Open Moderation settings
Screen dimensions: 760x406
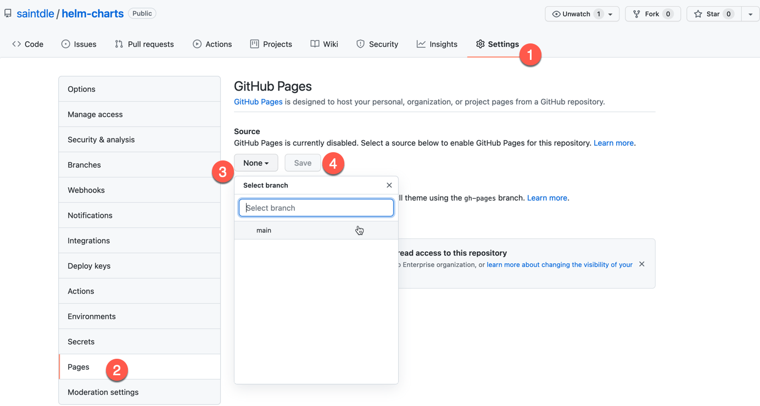click(139, 392)
